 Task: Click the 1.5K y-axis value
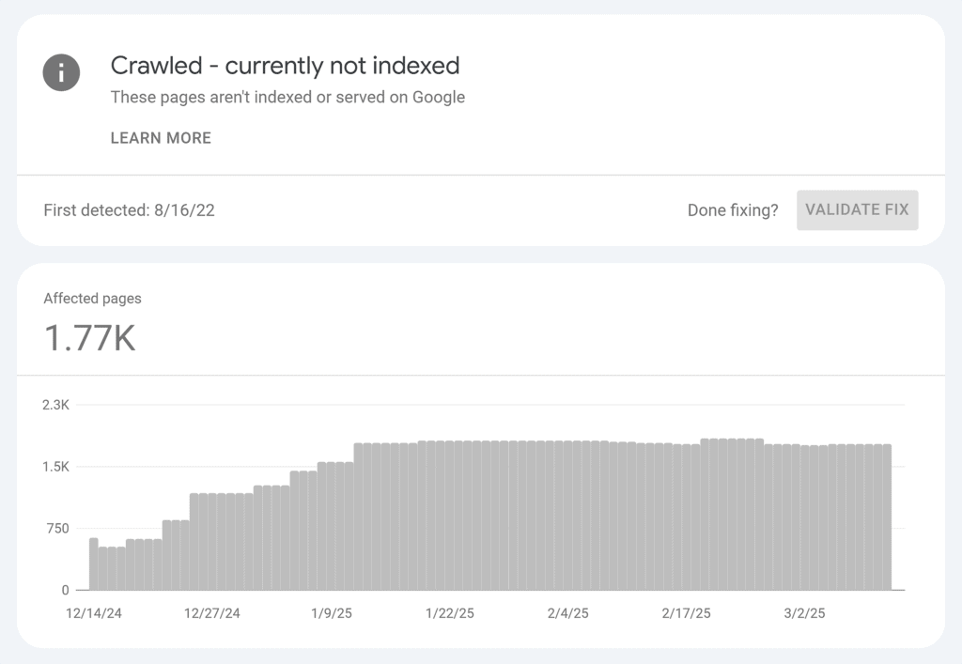(x=54, y=467)
